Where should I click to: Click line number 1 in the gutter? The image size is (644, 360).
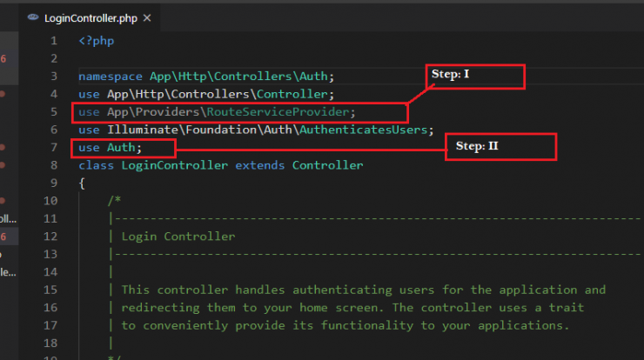click(x=54, y=40)
